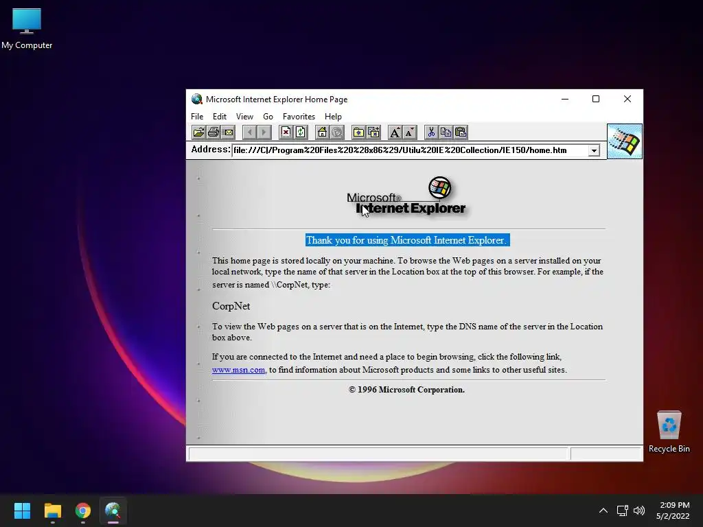Click the Internet Explorer title bar icon
The image size is (703, 527).
(x=196, y=99)
